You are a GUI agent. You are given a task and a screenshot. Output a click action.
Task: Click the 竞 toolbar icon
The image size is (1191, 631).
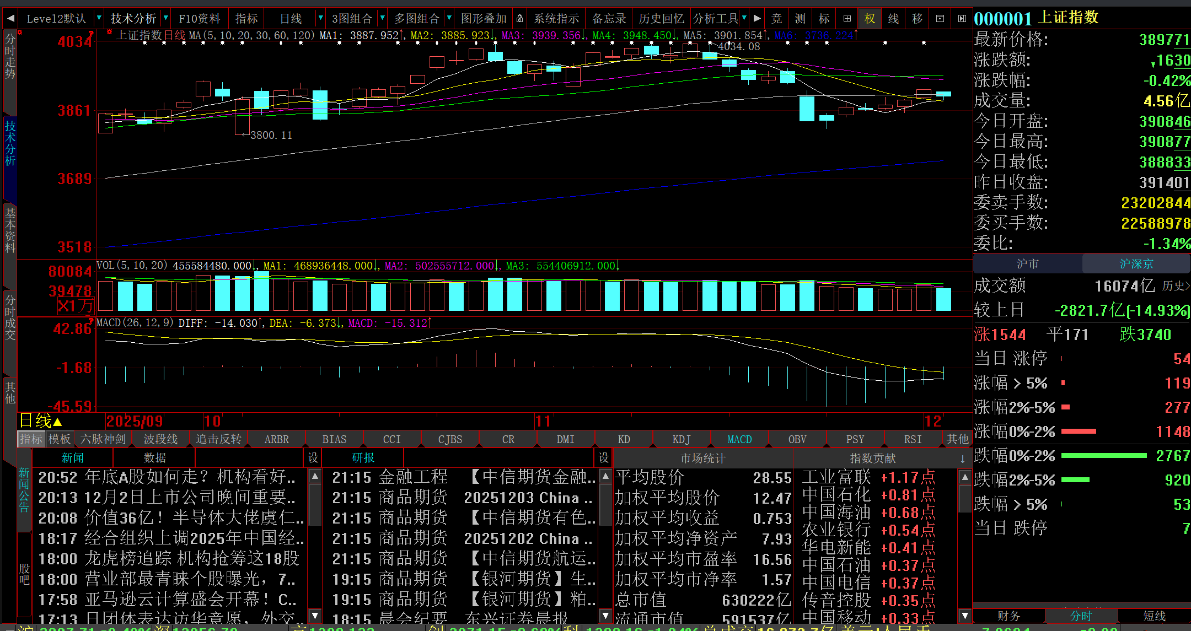(x=776, y=19)
